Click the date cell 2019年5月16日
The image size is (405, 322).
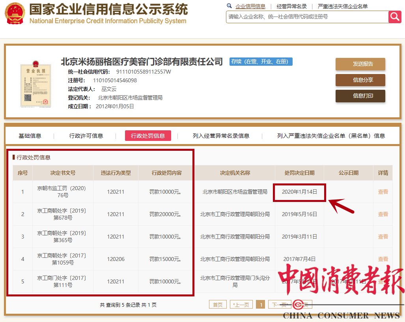[x=299, y=214]
